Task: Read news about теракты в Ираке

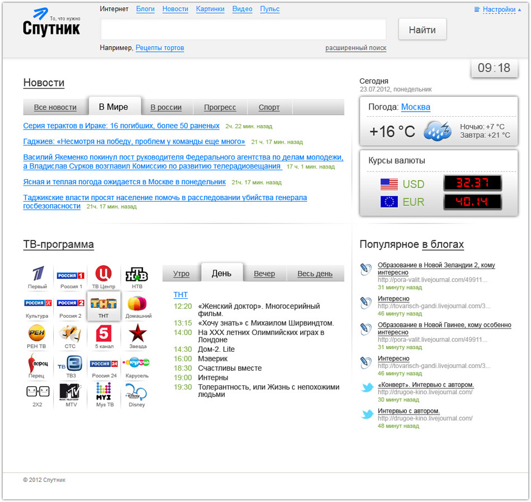Action: 121,126
